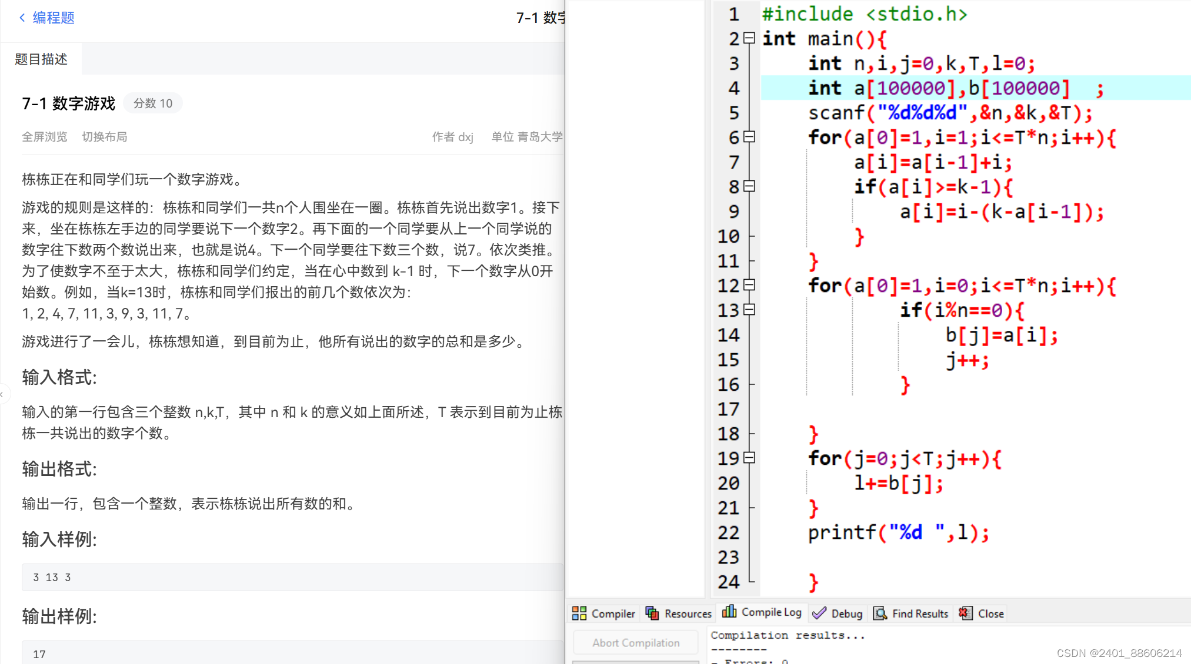Click the 分数 10 badge

pos(153,103)
